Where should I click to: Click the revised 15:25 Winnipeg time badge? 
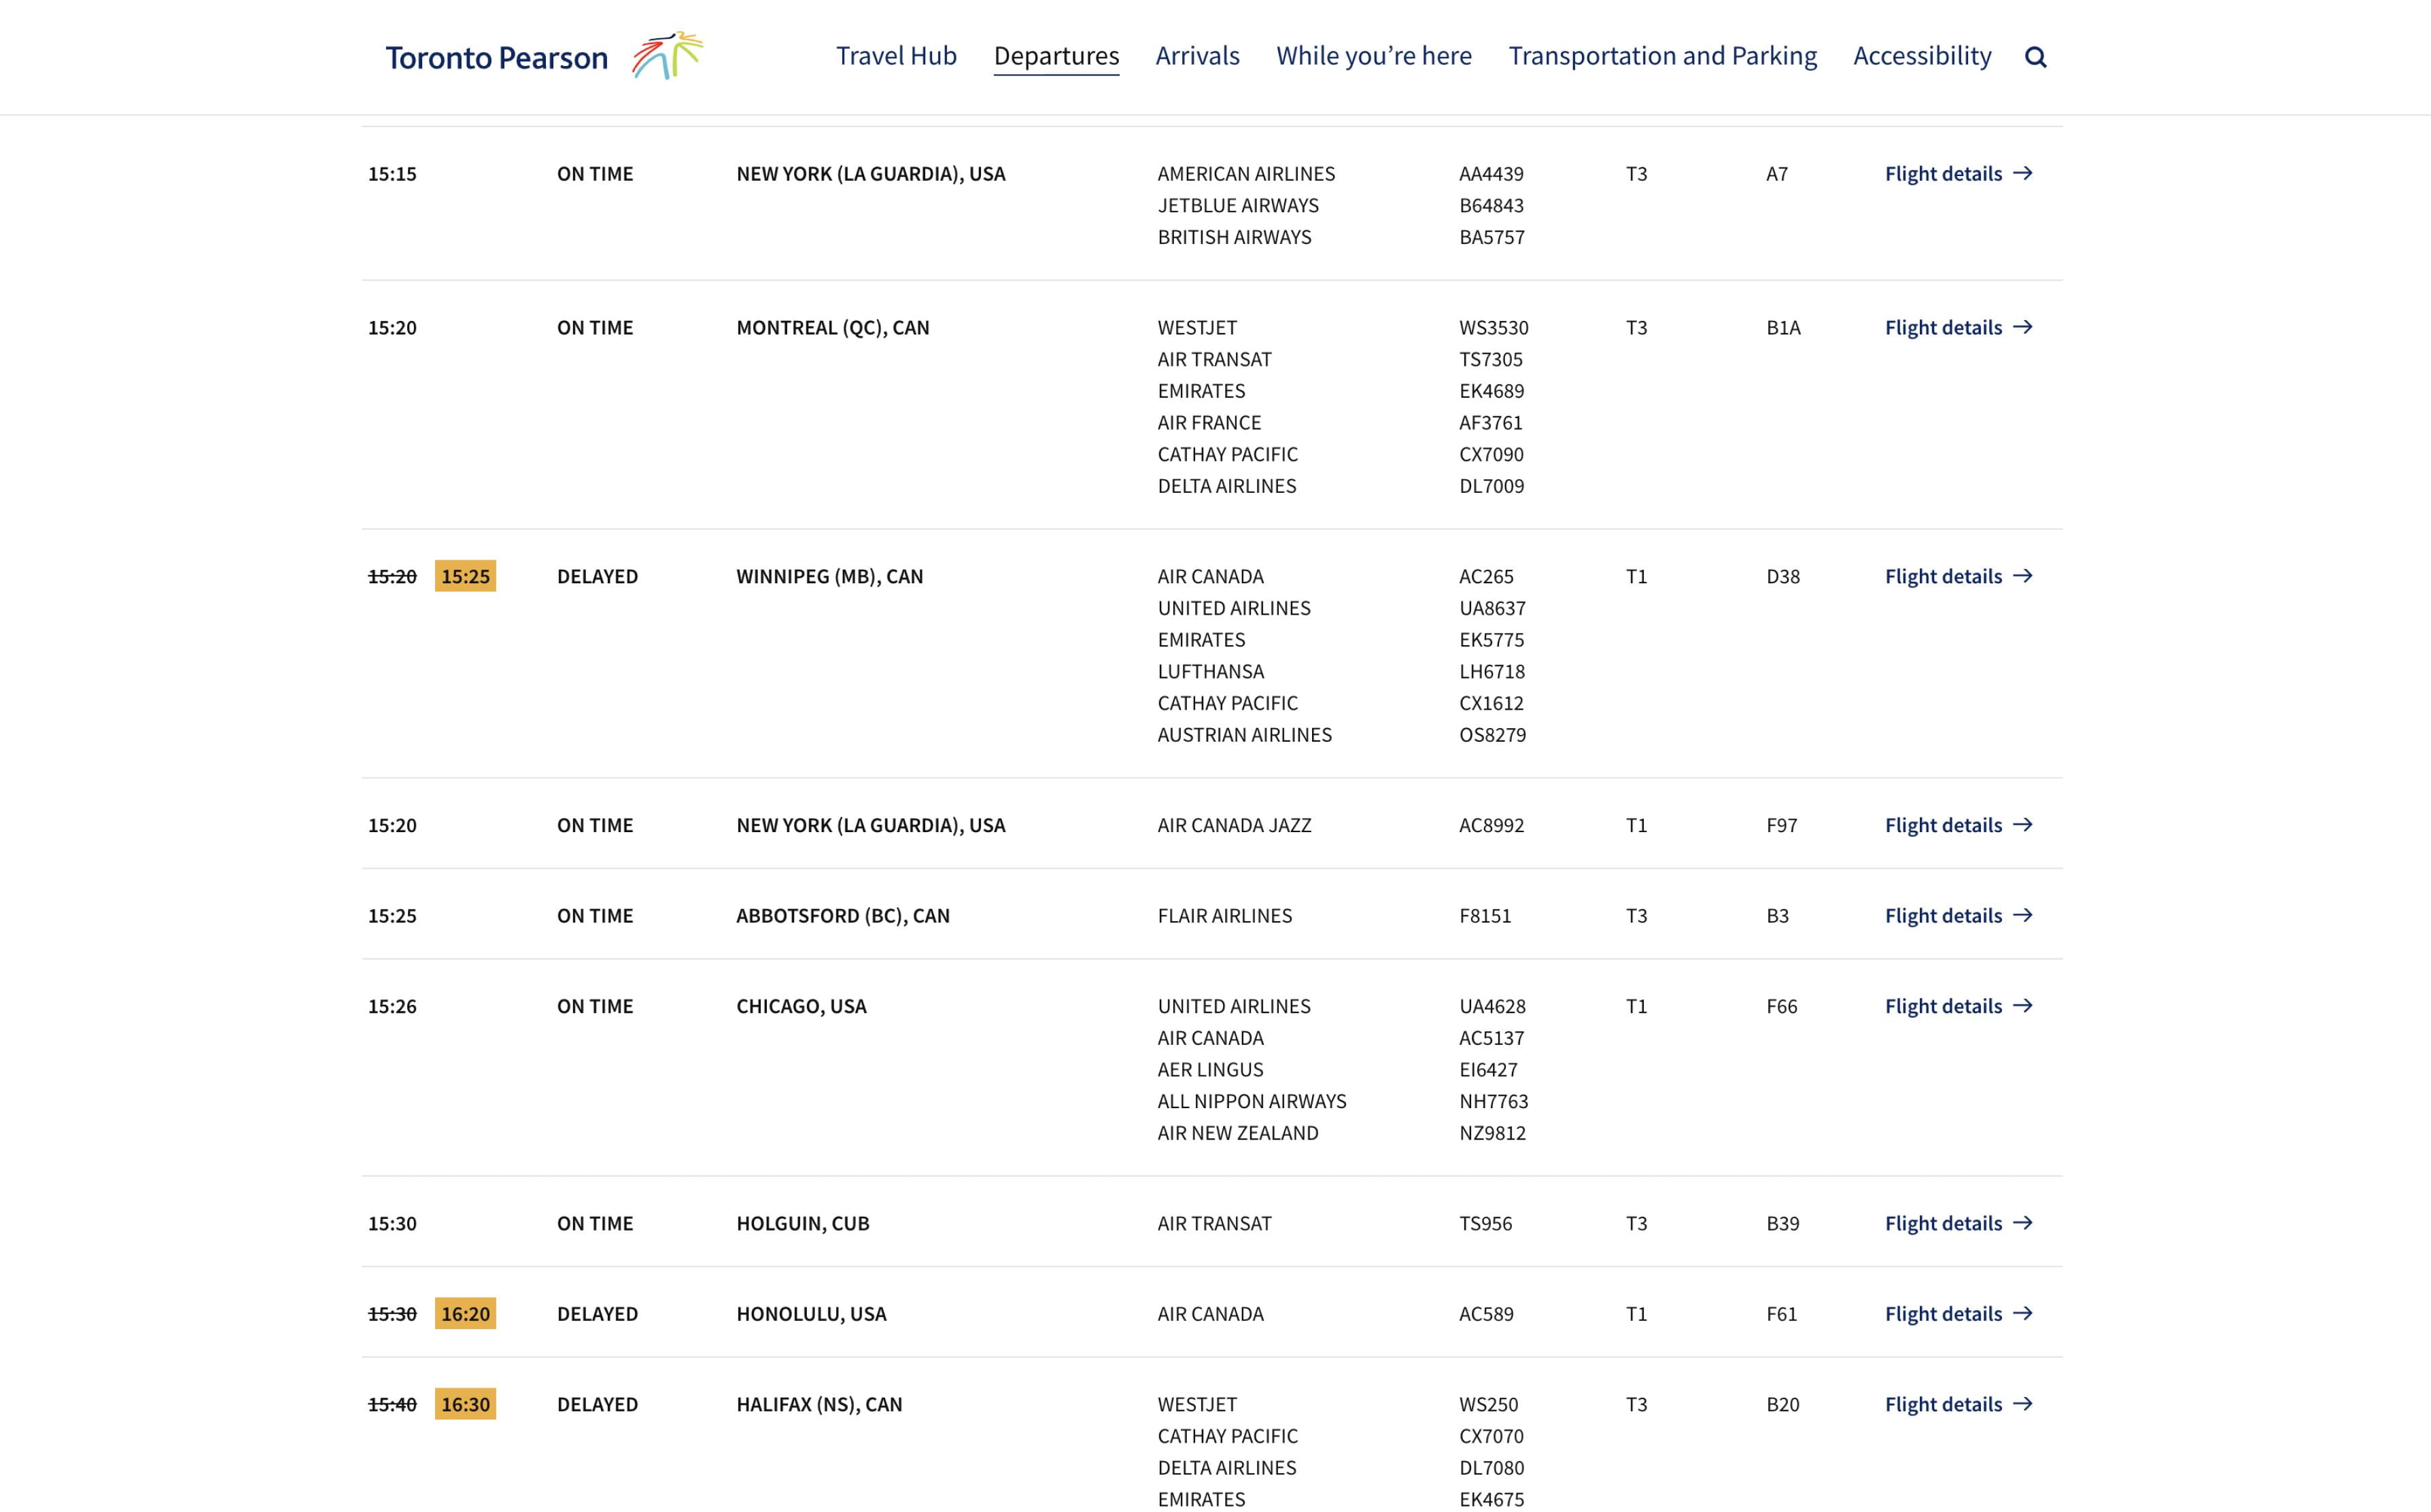(465, 576)
